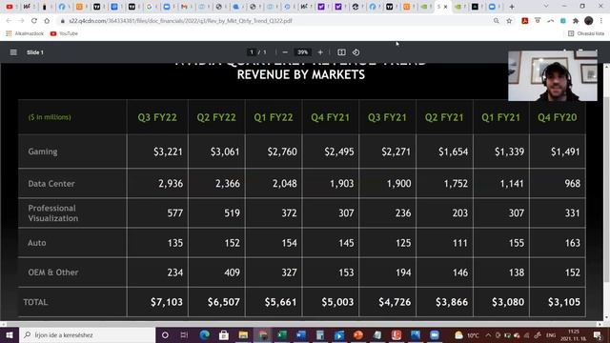Open the Alkalmazások apps shortcut
This screenshot has width=610, height=343.
point(25,33)
